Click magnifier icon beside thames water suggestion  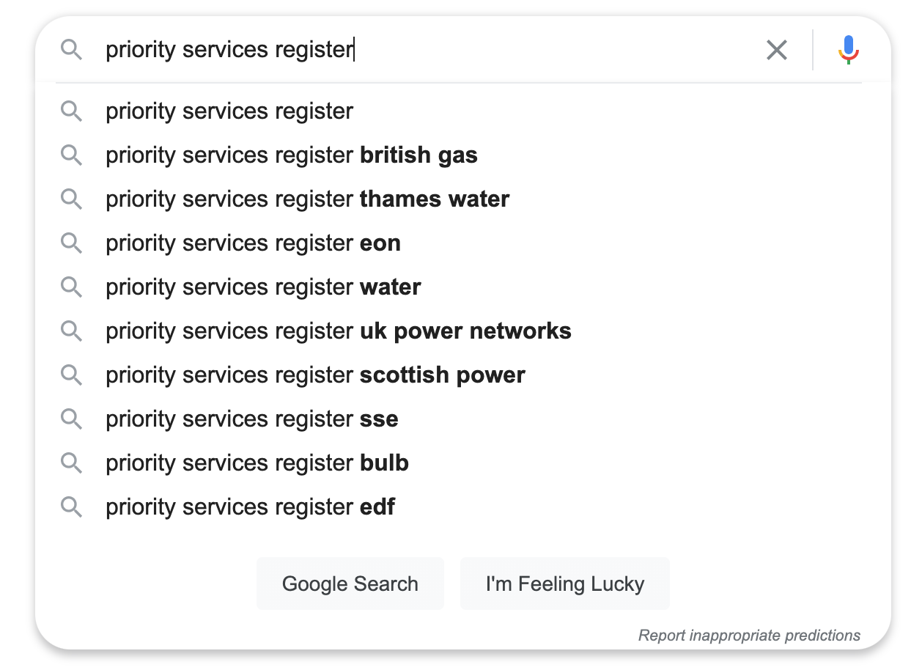click(71, 199)
